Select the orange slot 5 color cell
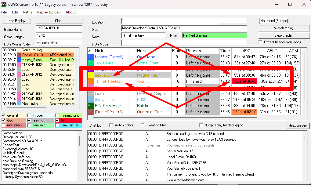Screen dimensions: 311x185 90,82
